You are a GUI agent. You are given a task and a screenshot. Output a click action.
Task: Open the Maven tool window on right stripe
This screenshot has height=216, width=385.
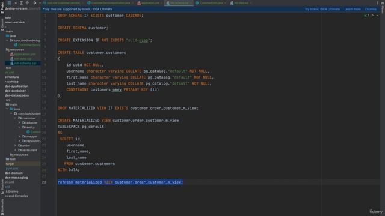[x=383, y=7]
